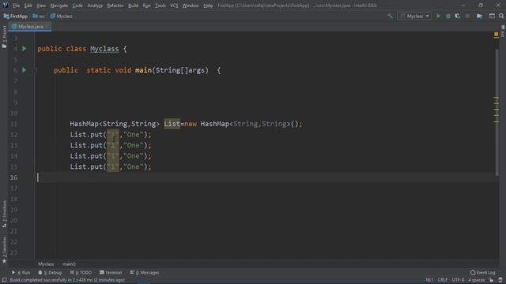Open the 4 spaces indentation selector
This screenshot has height=284, width=506.
[476, 280]
